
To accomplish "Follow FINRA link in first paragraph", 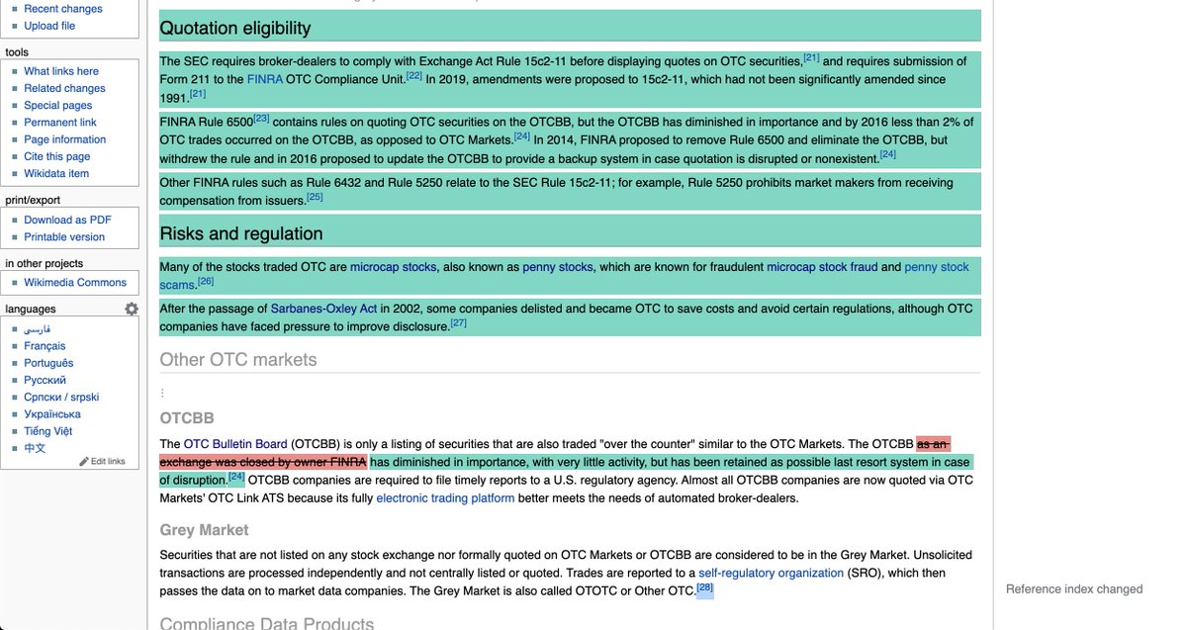I will 265,79.
